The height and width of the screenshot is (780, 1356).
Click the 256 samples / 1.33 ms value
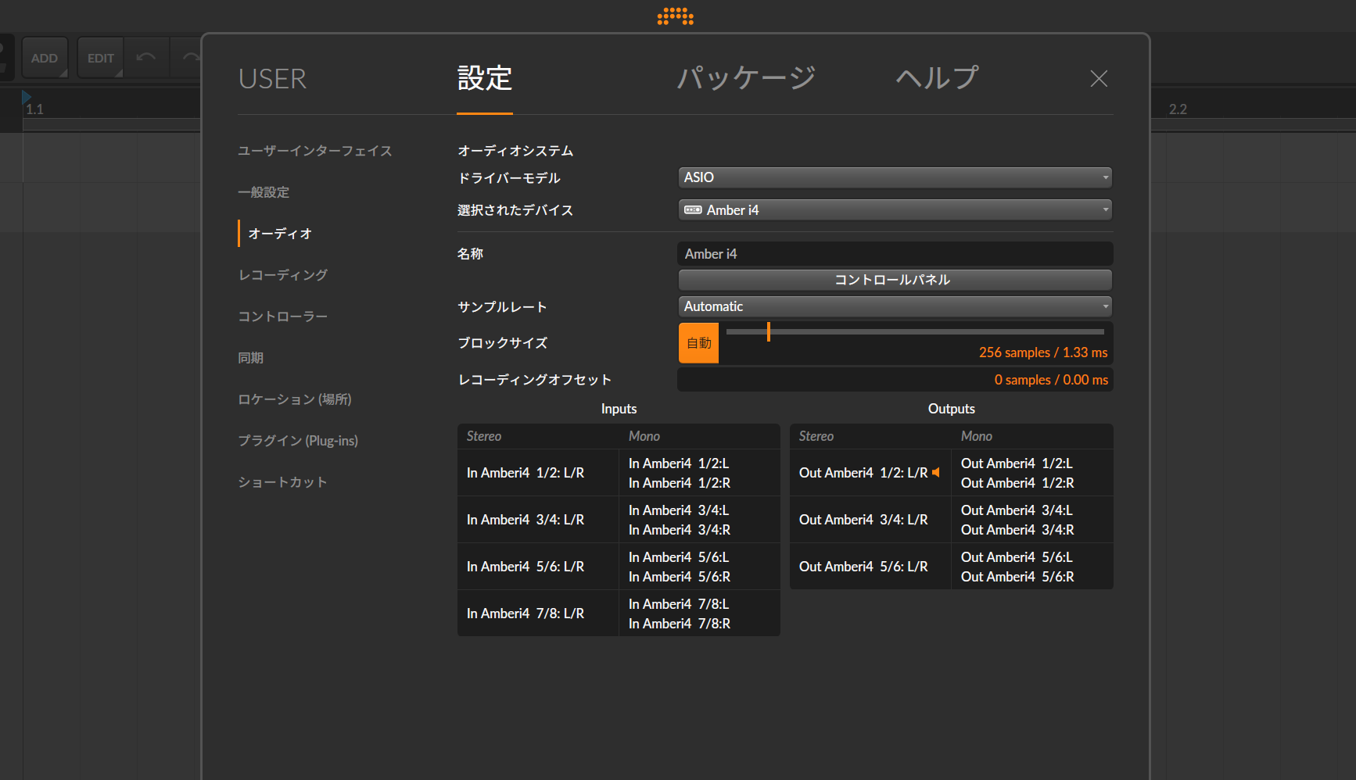(1043, 352)
